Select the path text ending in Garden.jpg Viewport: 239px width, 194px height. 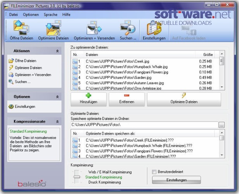click(119, 78)
